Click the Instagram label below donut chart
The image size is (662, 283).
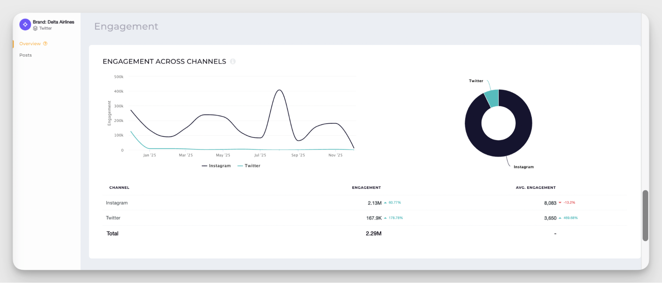tap(524, 167)
